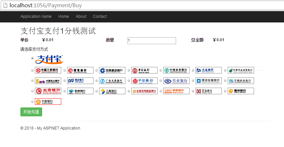This screenshot has height=147, width=284.
Task: Click the total amount ¥0.01 beside 总金额
Action: point(219,40)
